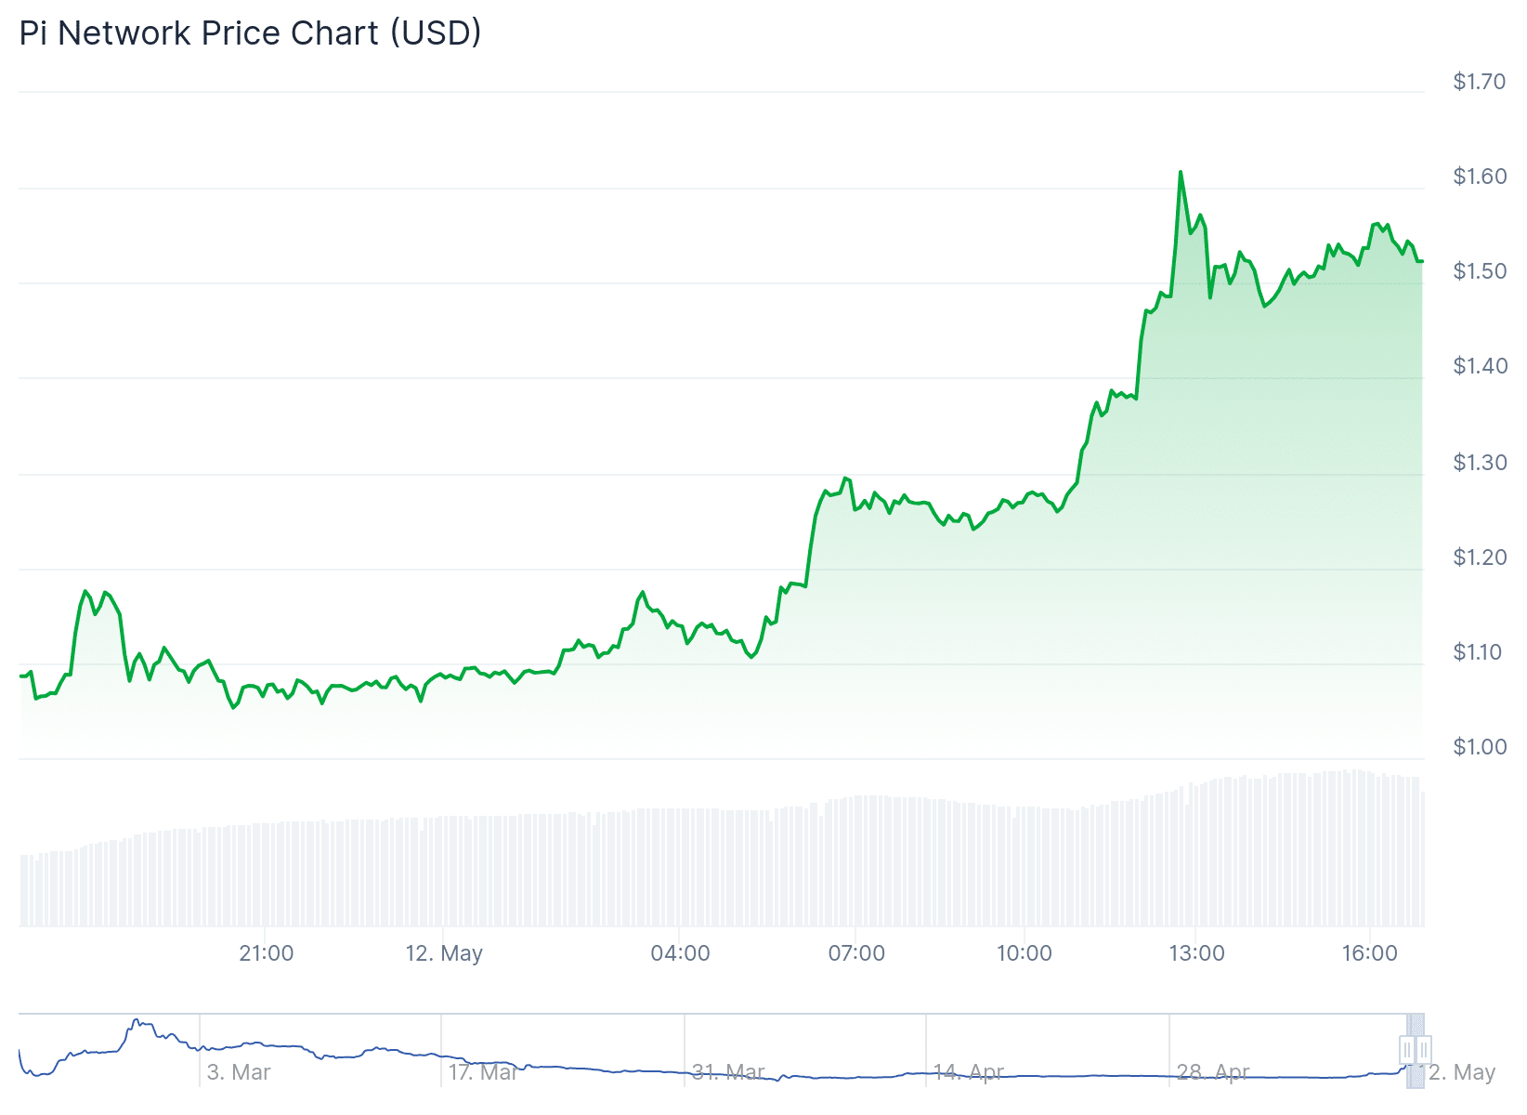Click the price peak near 13:00
Image resolution: width=1527 pixels, height=1115 pixels.
pos(1181,173)
